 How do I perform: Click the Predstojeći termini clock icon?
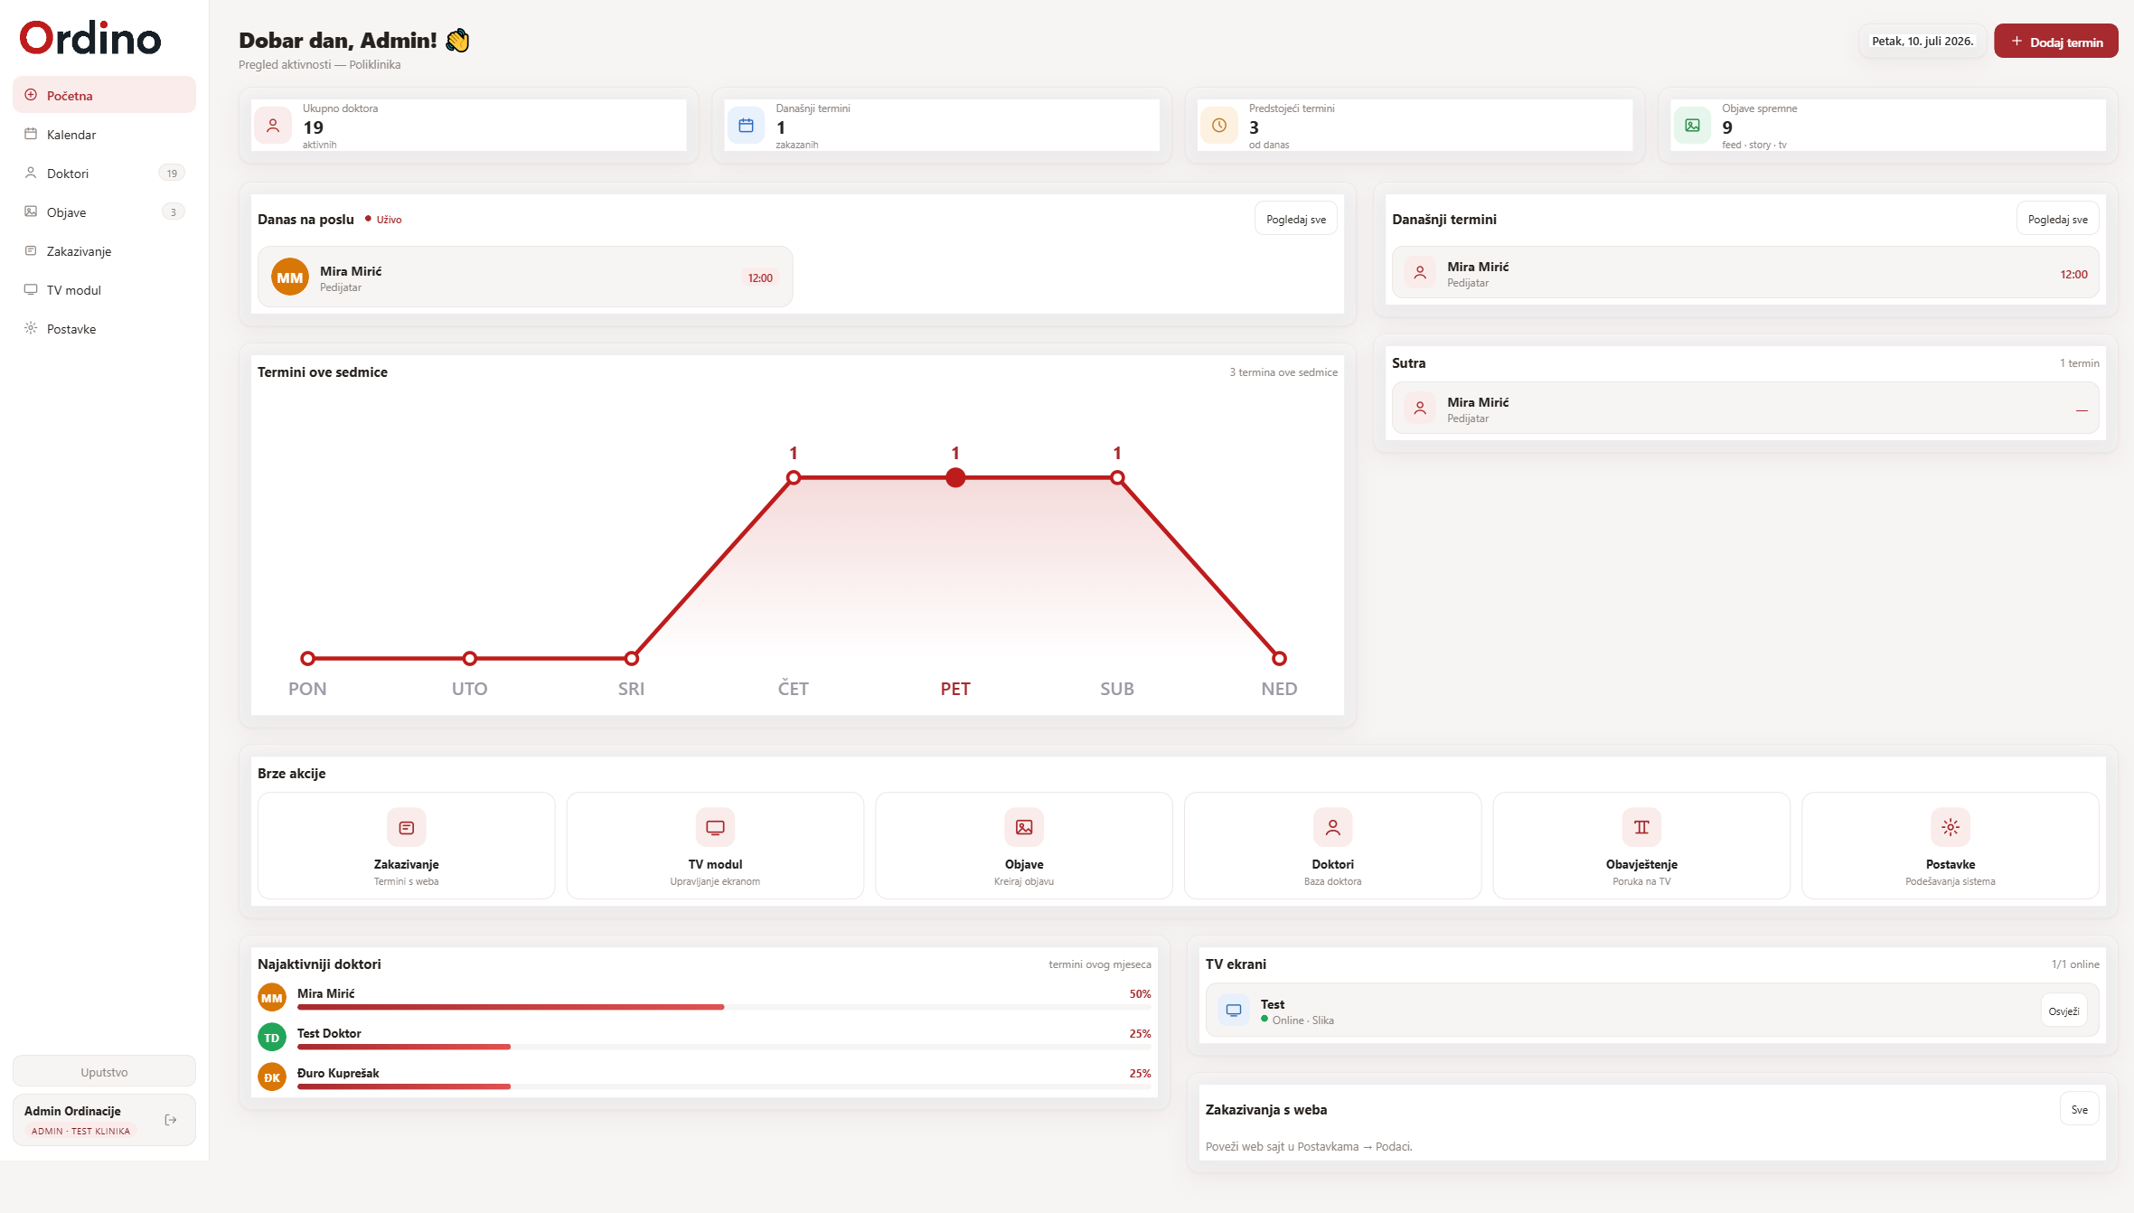click(1219, 126)
